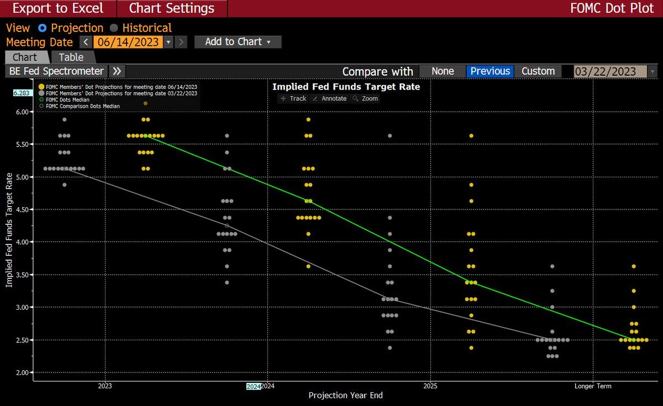Set Compare with to None
The width and height of the screenshot is (663, 406).
(443, 71)
